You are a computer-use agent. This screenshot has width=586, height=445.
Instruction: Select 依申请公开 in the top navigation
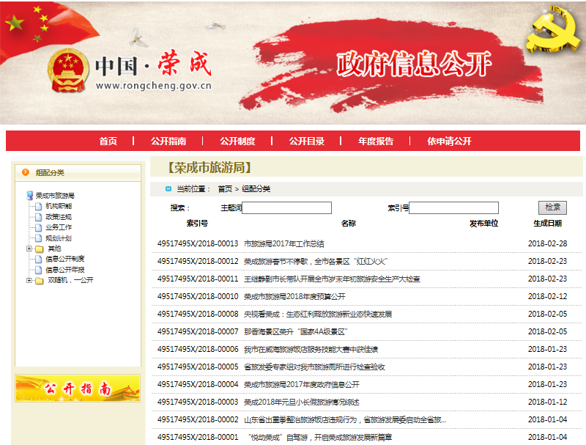[x=450, y=141]
